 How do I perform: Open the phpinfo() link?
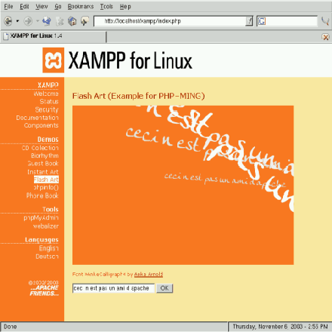(x=46, y=187)
